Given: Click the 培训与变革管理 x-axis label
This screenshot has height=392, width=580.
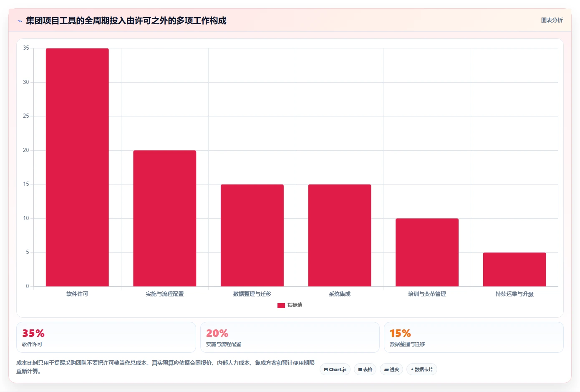Looking at the screenshot, I should [x=427, y=294].
